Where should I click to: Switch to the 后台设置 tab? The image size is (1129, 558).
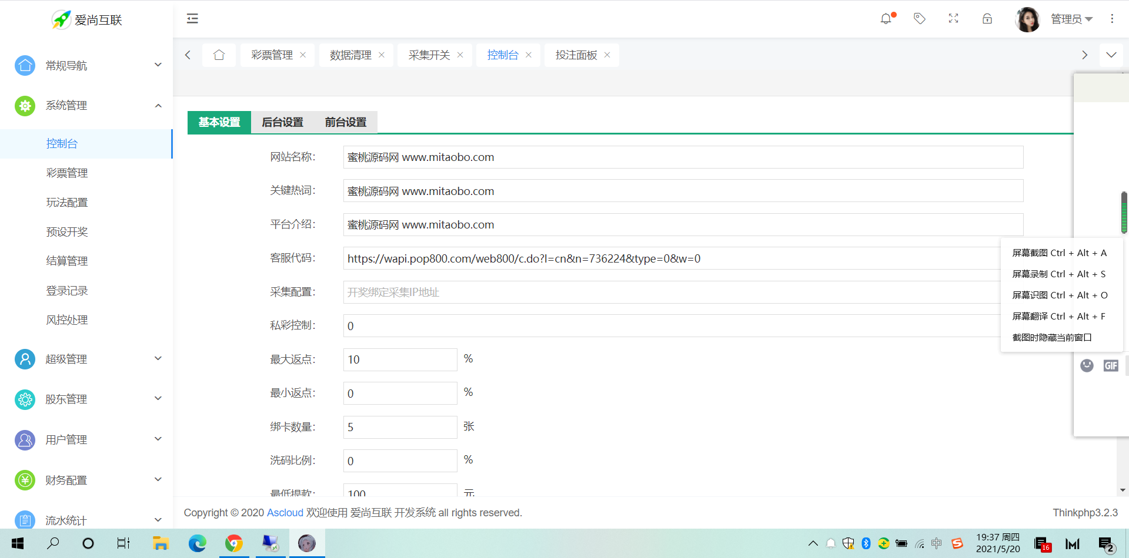click(x=282, y=122)
